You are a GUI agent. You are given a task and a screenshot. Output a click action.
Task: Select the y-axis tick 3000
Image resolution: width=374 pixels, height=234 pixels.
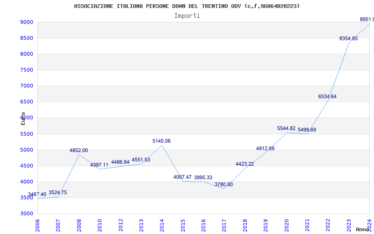(x=27, y=213)
